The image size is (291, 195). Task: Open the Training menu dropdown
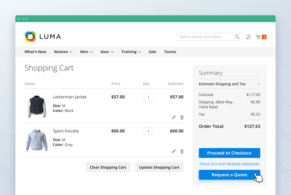tap(131, 52)
